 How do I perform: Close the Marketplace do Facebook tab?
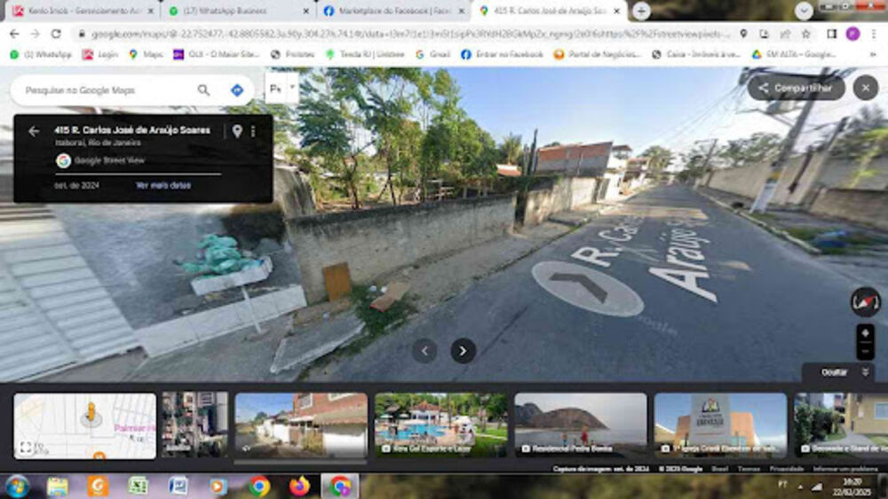(462, 11)
